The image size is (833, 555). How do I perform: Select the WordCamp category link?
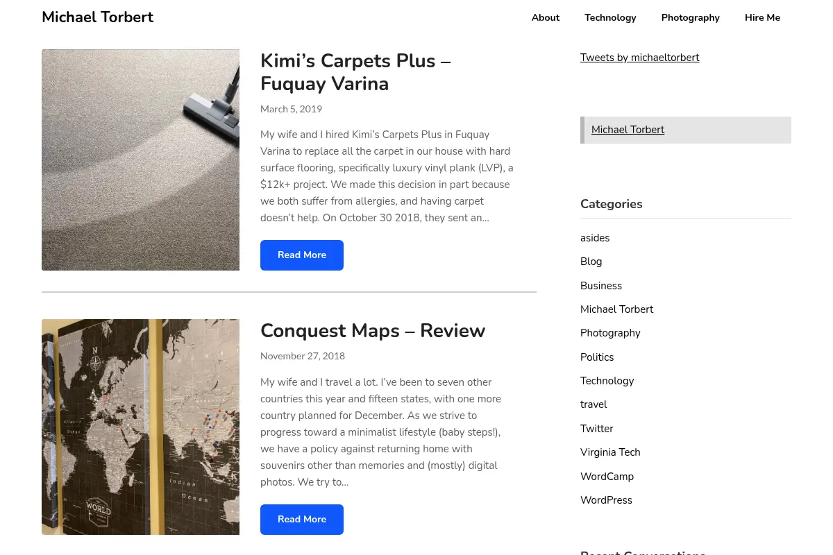tap(607, 477)
